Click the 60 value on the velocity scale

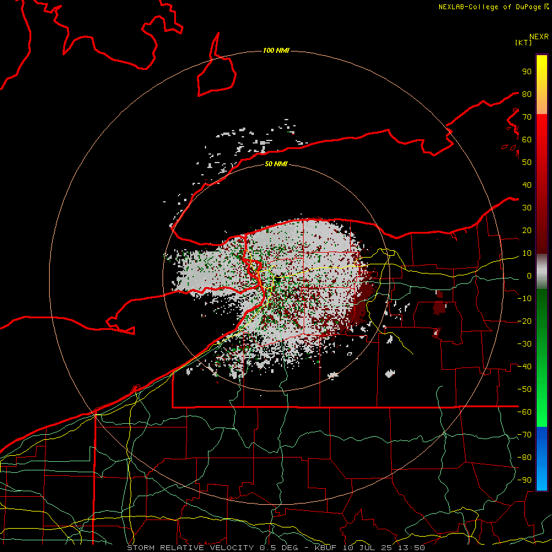(x=527, y=140)
